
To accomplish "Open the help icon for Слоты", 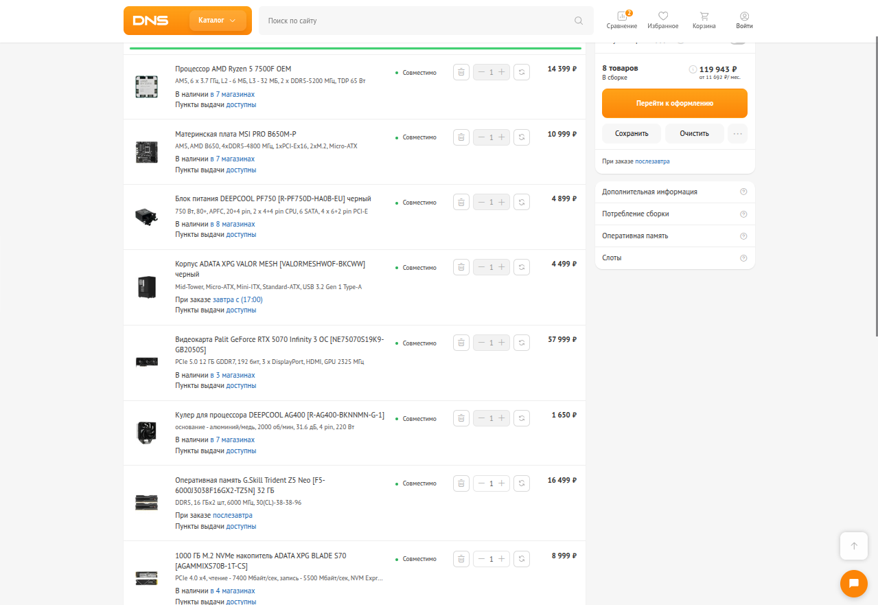I will [x=743, y=258].
